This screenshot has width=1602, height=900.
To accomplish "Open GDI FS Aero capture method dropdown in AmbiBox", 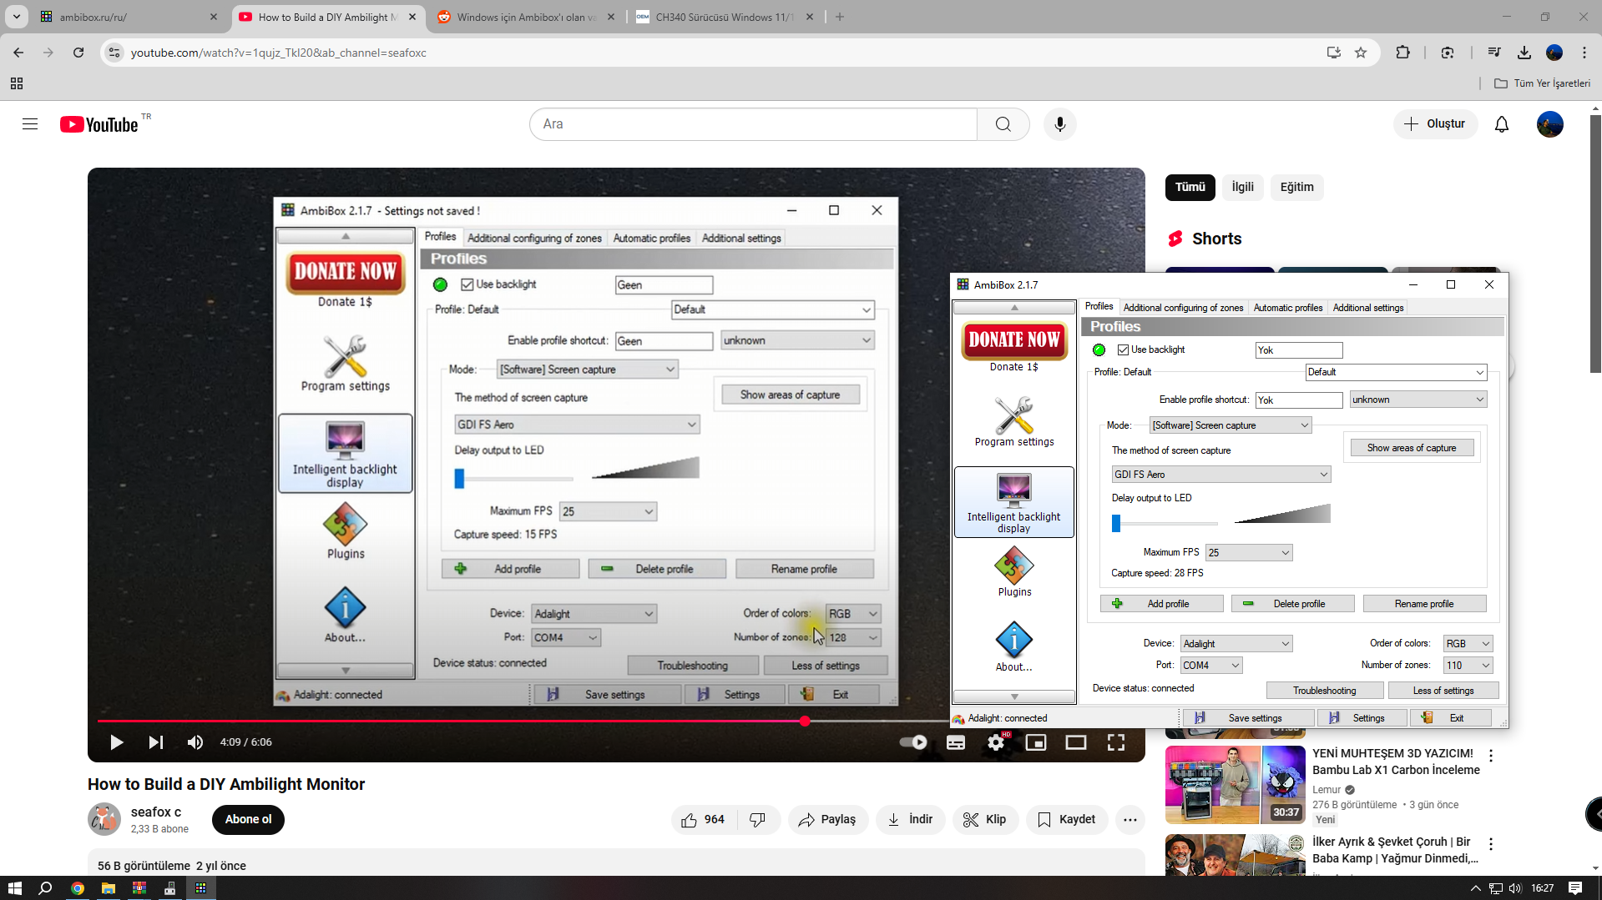I will tap(1221, 475).
